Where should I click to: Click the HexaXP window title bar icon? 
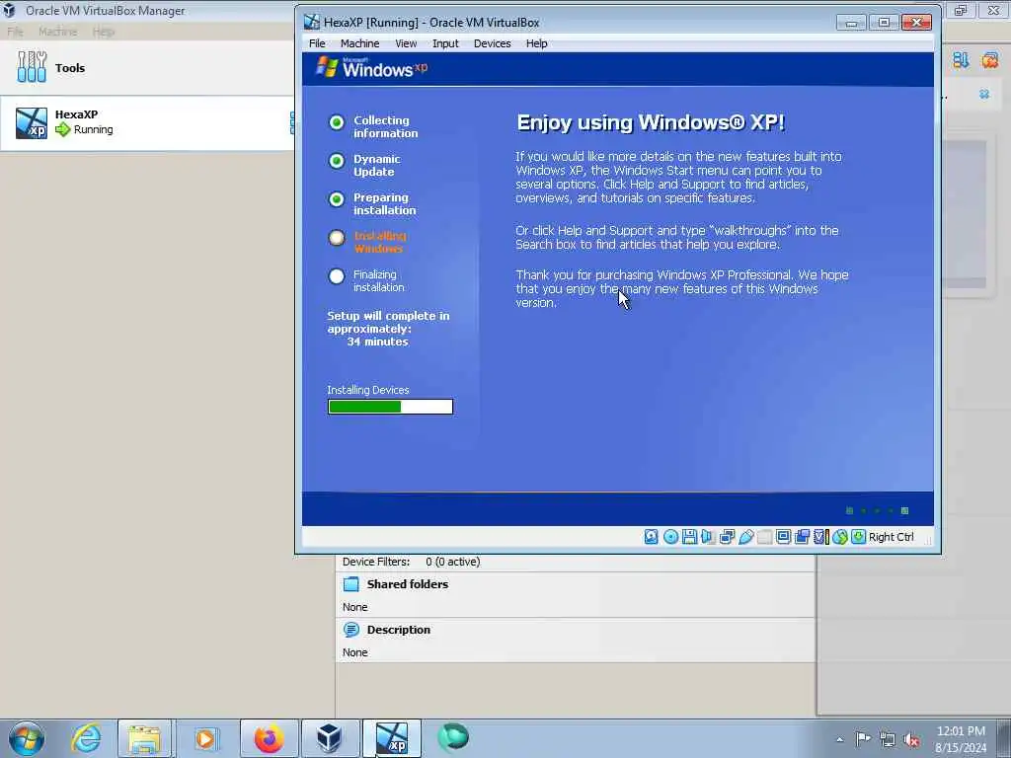tap(311, 22)
